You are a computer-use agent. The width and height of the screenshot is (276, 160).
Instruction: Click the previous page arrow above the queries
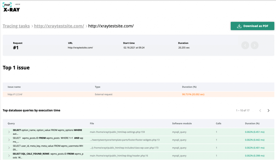(260, 110)
